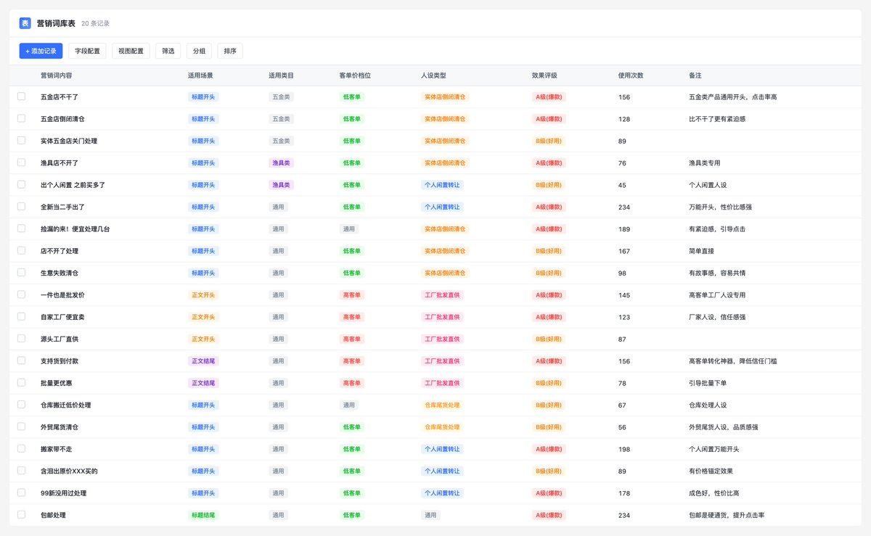Click the 筛选 filter button

coord(168,51)
